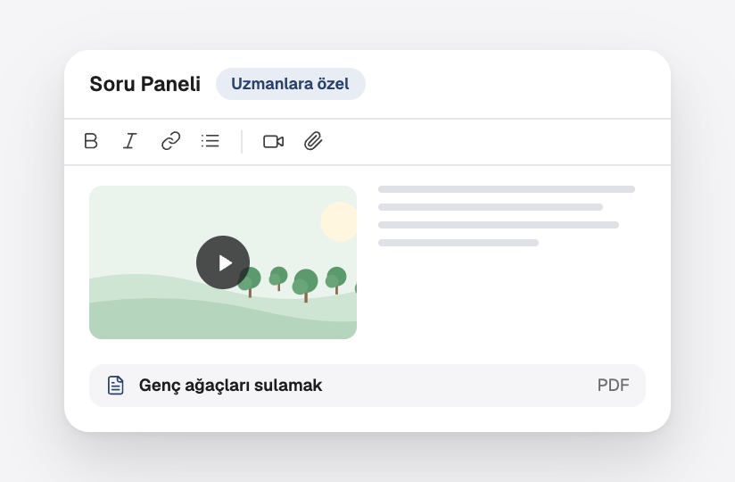
Task: Click the row of trees in the thumbnail
Action: [x=298, y=283]
